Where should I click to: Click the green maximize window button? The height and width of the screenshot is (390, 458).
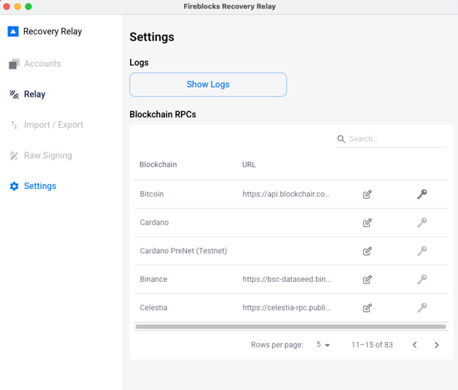point(28,6)
